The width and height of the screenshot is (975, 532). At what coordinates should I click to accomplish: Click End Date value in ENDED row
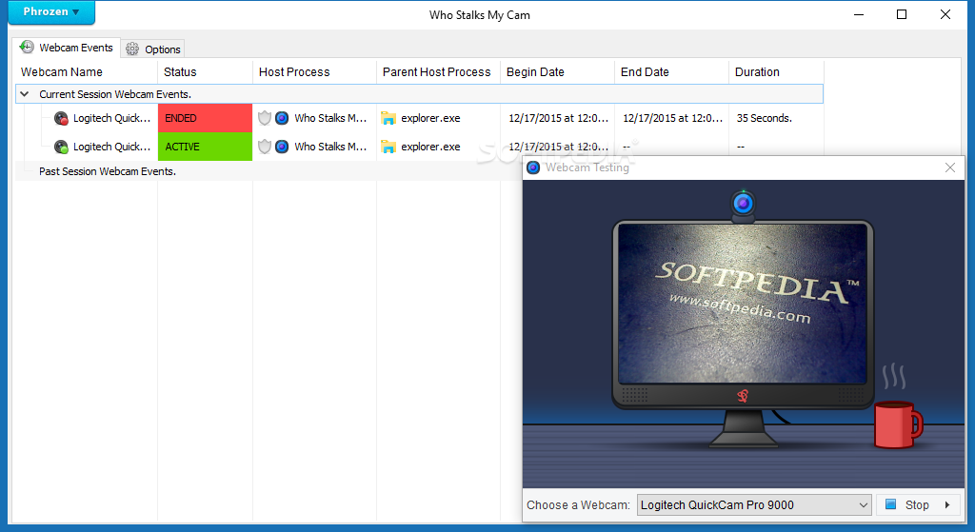[x=673, y=118]
